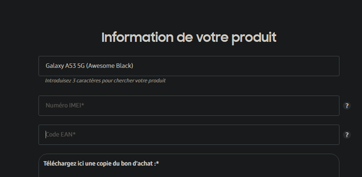Screen dimensions: 362x177
Task: Click the Code EAN* placeholder text
Action: [61, 135]
